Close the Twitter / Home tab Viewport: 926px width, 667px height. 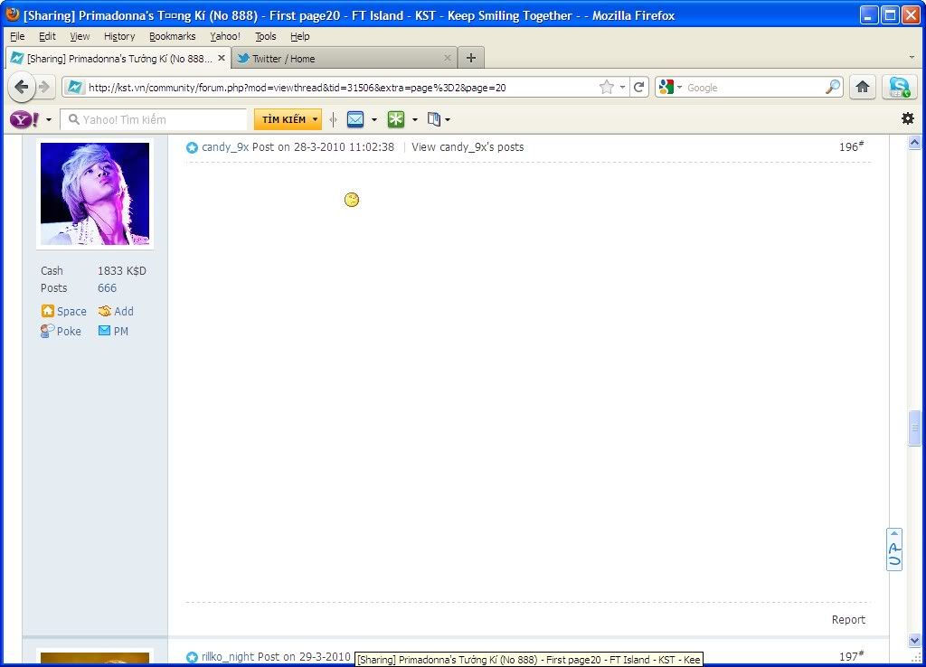pyautogui.click(x=447, y=58)
